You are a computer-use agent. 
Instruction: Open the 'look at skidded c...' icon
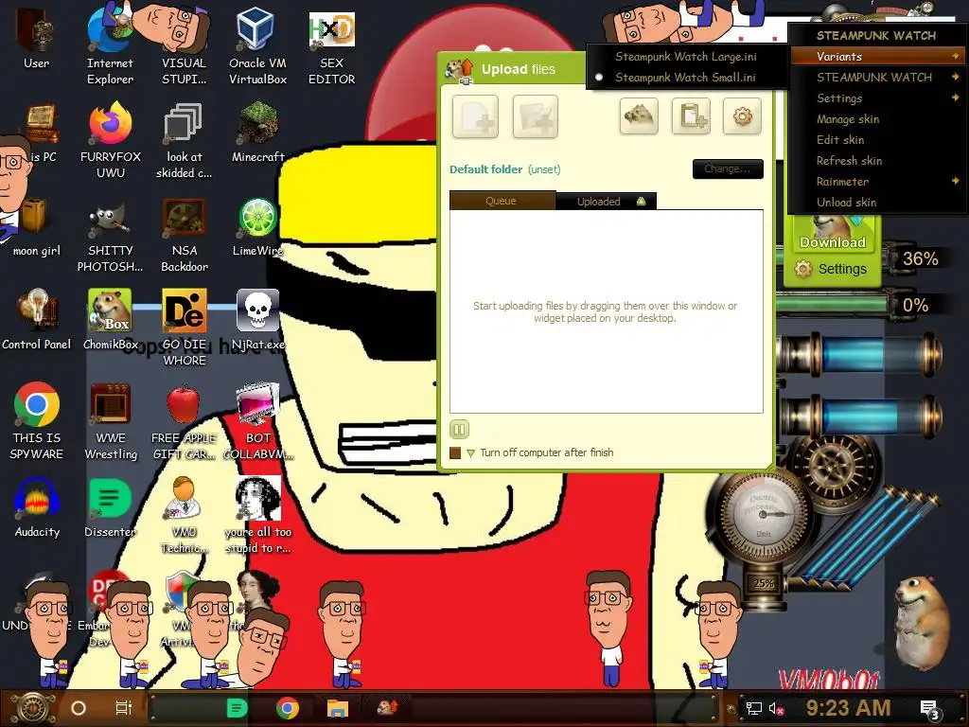[x=184, y=139]
